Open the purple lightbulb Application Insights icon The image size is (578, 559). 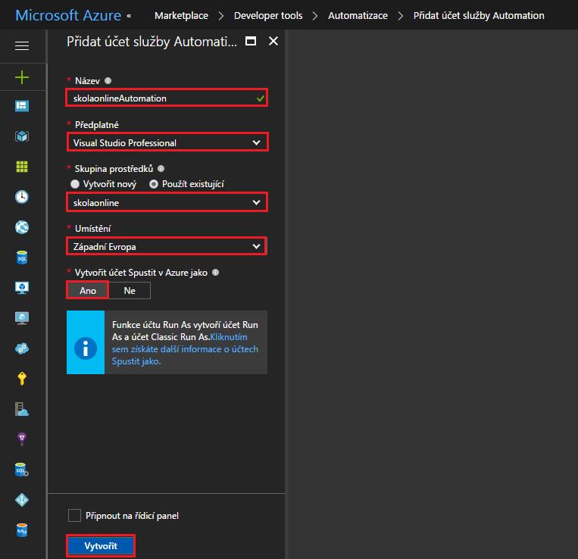pyautogui.click(x=22, y=439)
